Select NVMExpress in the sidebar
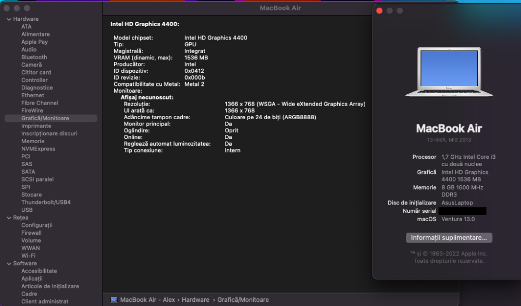This screenshot has width=521, height=306. [x=38, y=149]
